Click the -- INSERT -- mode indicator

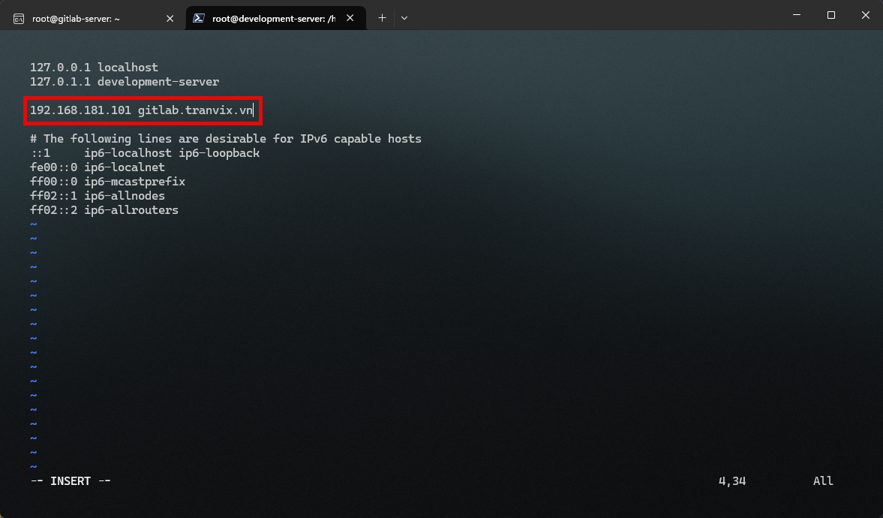pyautogui.click(x=70, y=481)
